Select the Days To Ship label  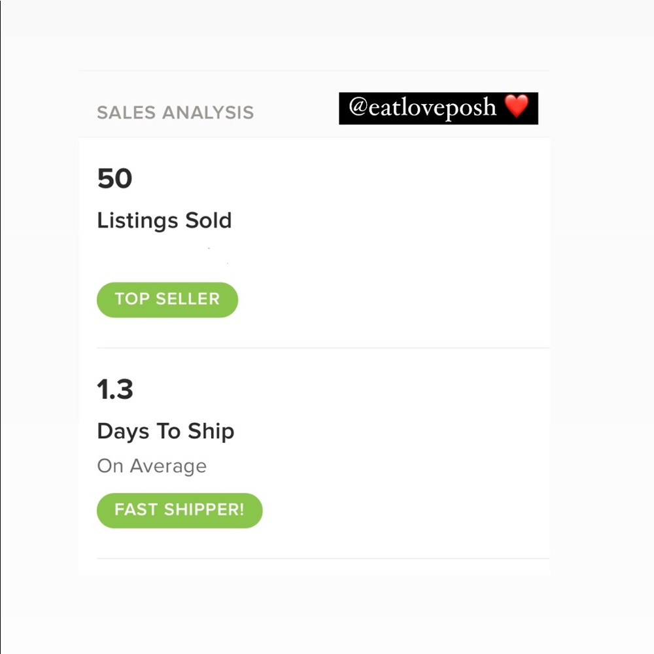pos(165,432)
